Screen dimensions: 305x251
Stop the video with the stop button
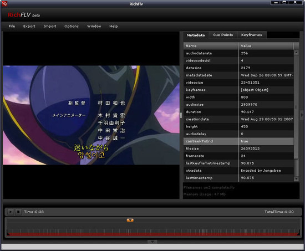click(18, 212)
